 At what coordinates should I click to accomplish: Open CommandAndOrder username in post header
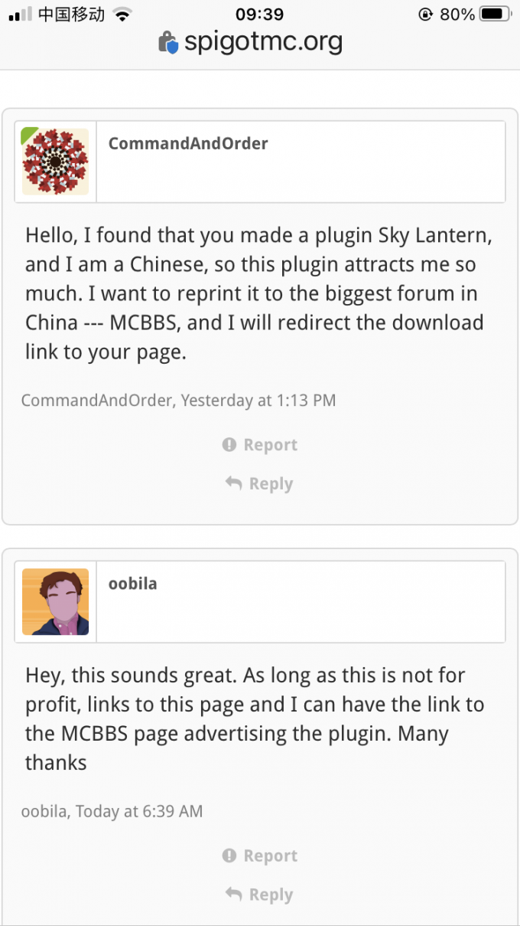click(x=188, y=143)
